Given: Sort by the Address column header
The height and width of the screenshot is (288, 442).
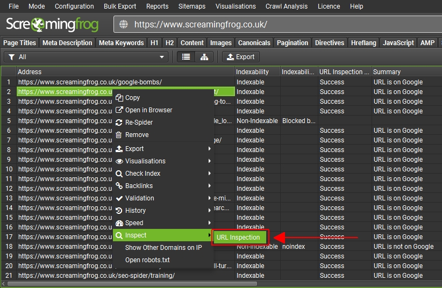Looking at the screenshot, I should [x=125, y=72].
